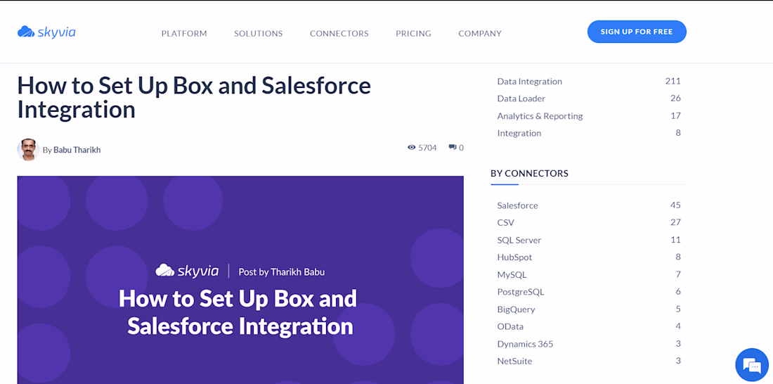
Task: Open the Integration category
Action: pos(519,133)
